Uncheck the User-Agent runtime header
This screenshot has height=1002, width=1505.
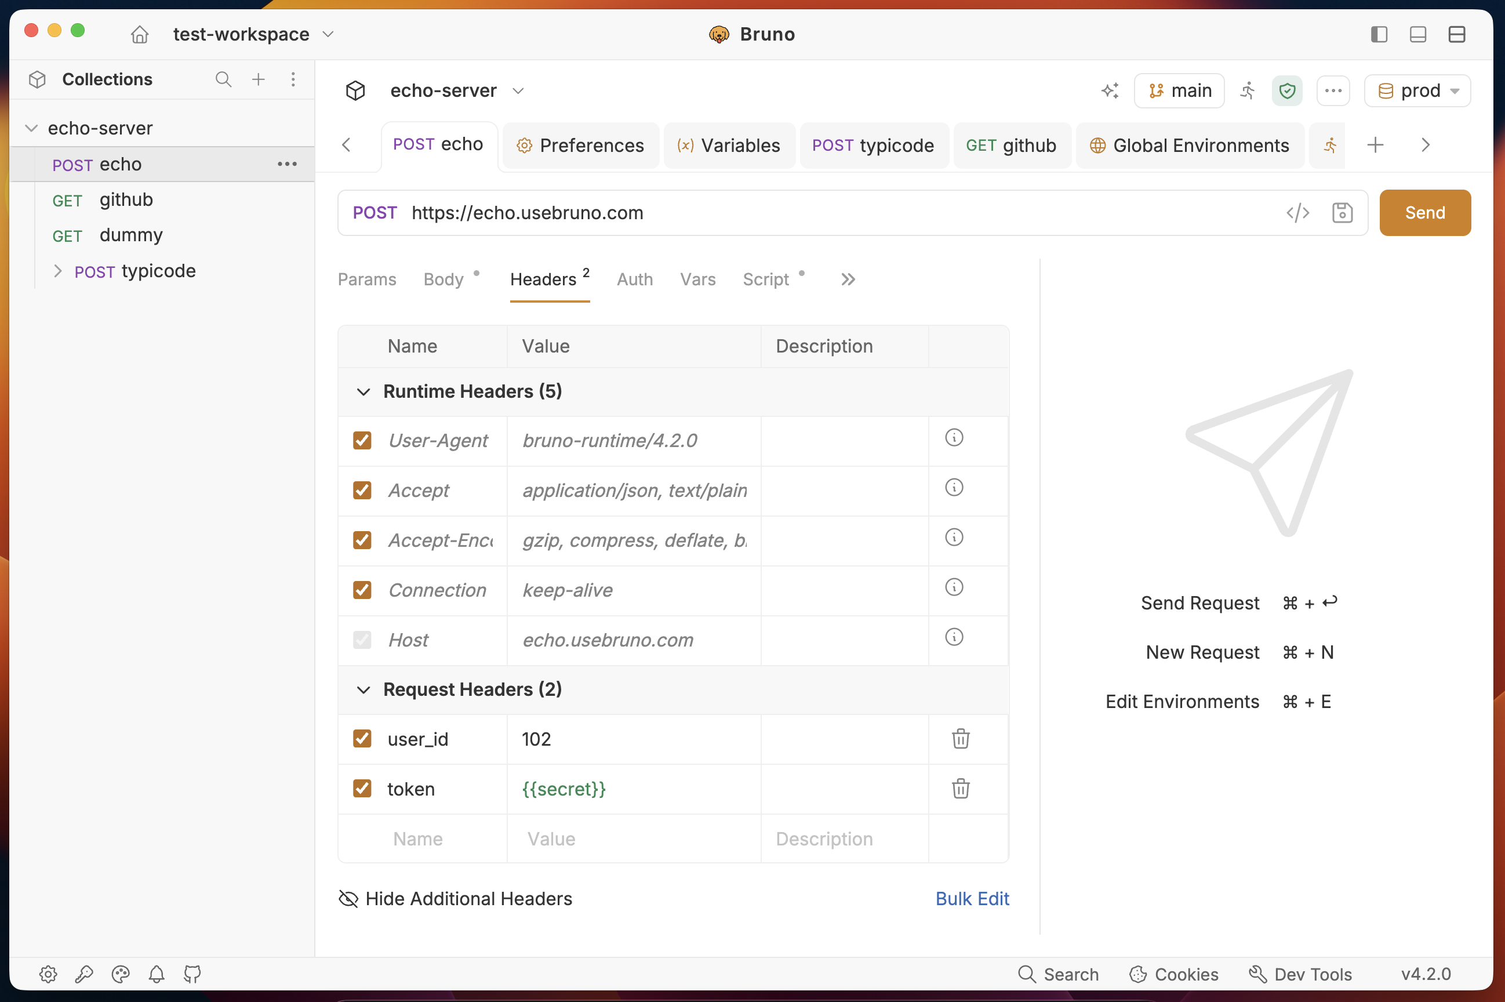click(362, 440)
